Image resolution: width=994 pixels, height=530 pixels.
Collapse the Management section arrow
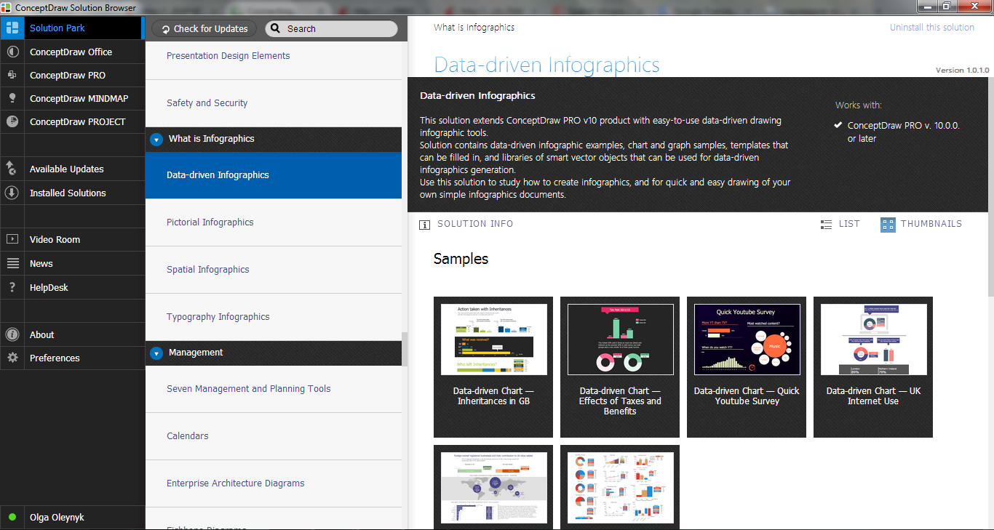point(156,353)
